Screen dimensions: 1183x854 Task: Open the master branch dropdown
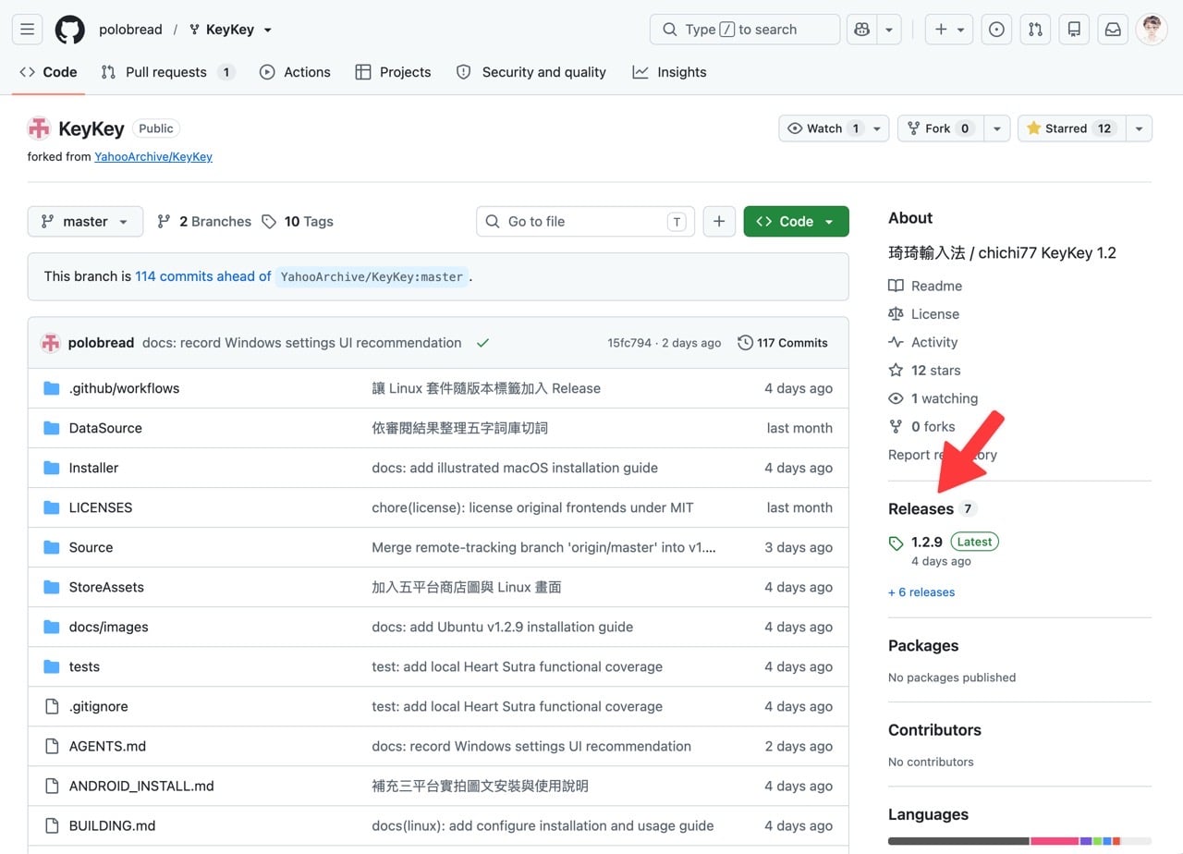(x=85, y=222)
